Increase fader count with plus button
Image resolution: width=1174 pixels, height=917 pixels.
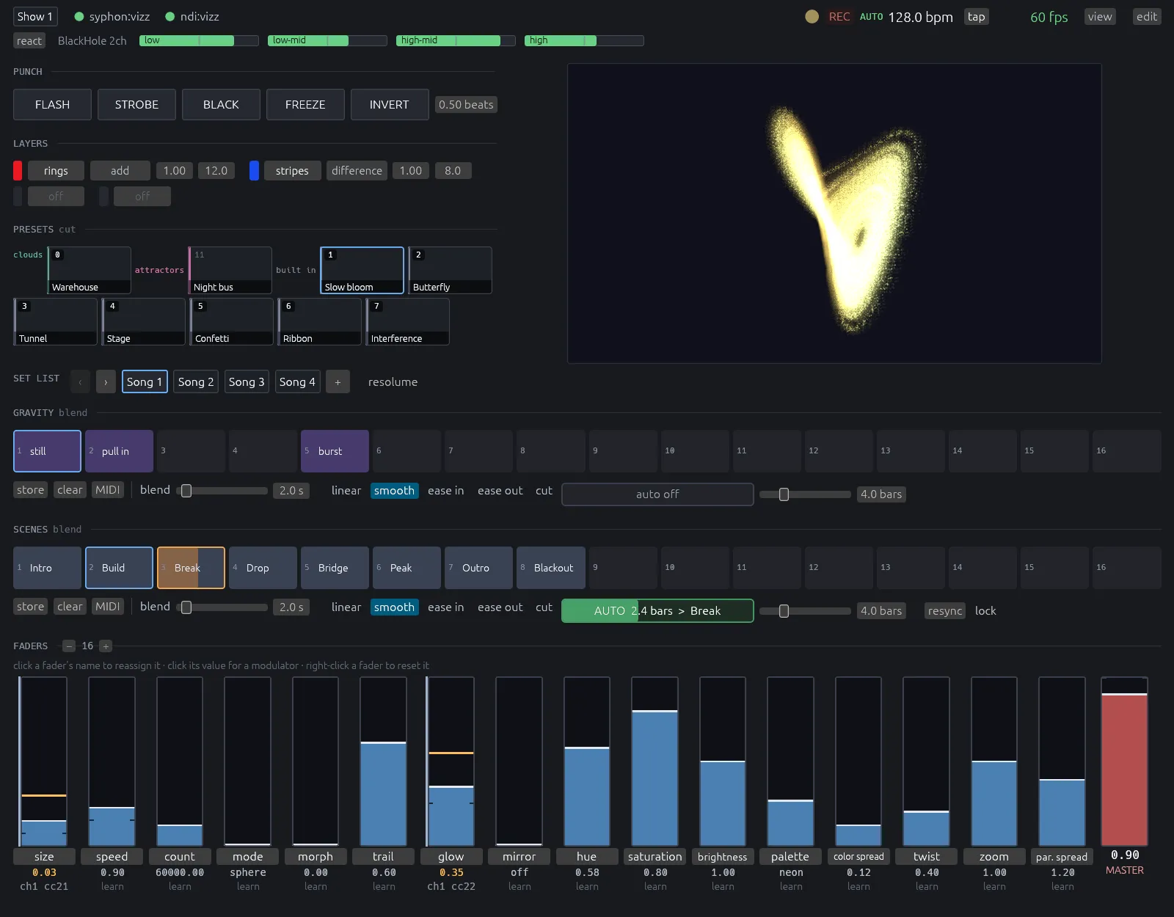pyautogui.click(x=106, y=646)
